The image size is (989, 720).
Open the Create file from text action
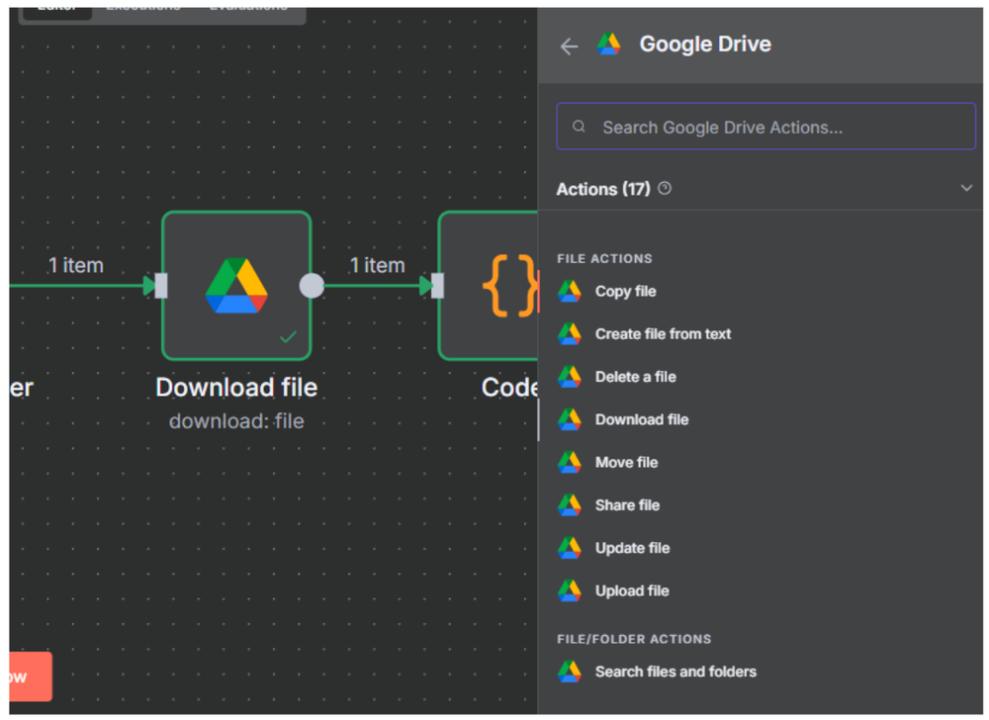(x=663, y=334)
